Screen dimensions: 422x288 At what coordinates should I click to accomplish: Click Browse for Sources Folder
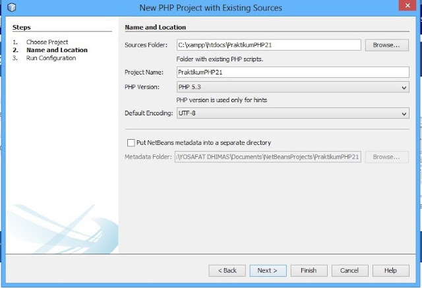[387, 45]
